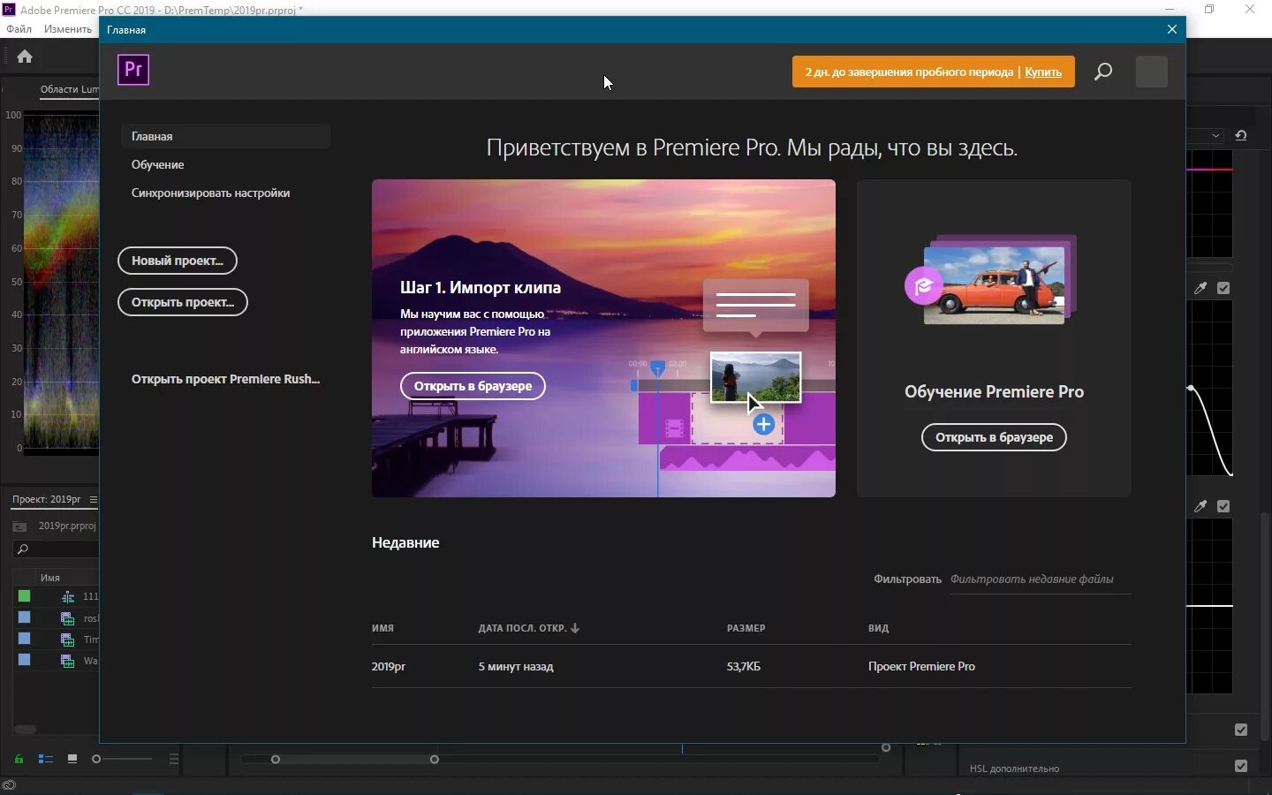Go to the Home screen house icon
The height and width of the screenshot is (795, 1272).
(x=25, y=57)
